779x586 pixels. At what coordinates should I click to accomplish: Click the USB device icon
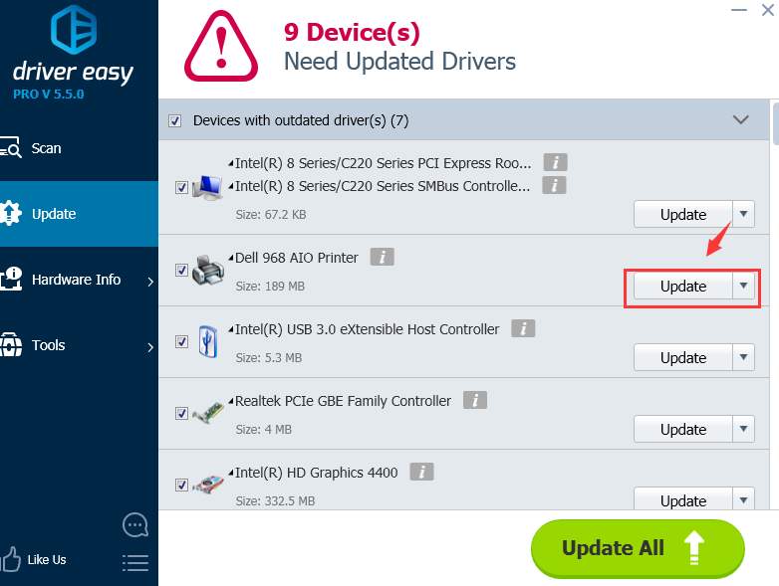pyautogui.click(x=207, y=341)
